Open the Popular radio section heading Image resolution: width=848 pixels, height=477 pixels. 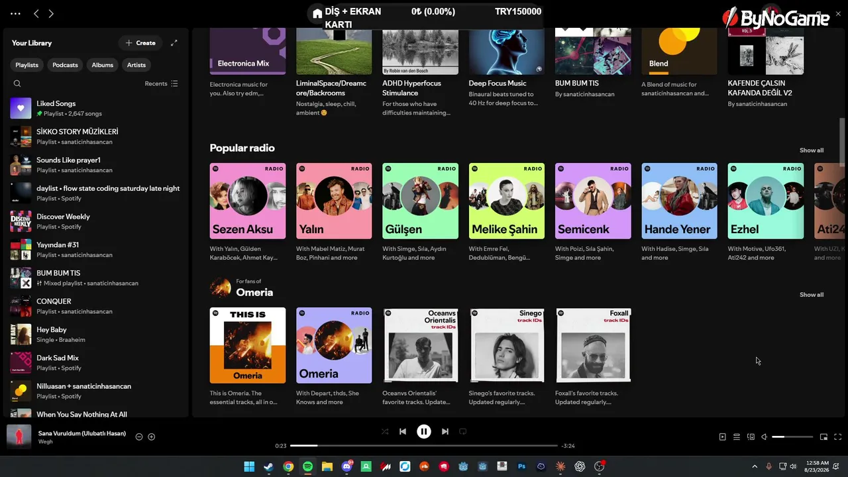[x=242, y=148]
